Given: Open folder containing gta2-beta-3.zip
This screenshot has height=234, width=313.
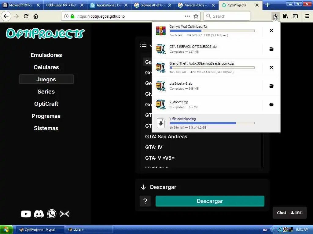Looking at the screenshot, I should tap(271, 86).
